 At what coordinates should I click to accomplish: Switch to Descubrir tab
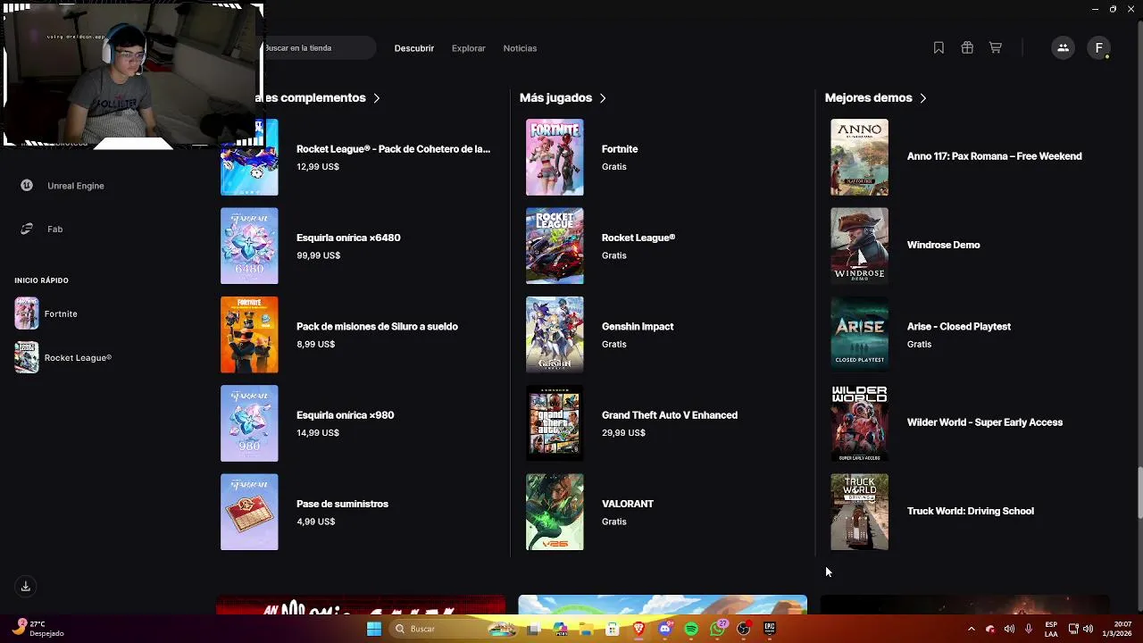point(414,48)
